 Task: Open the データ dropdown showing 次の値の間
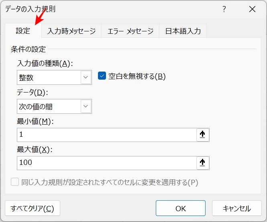point(54,106)
